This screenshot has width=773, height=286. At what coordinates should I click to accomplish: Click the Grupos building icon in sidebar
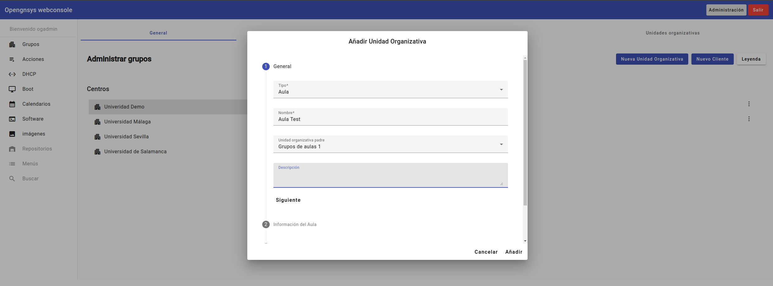click(x=12, y=44)
